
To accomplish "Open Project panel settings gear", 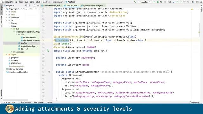I will pyautogui.click(x=34, y=6).
